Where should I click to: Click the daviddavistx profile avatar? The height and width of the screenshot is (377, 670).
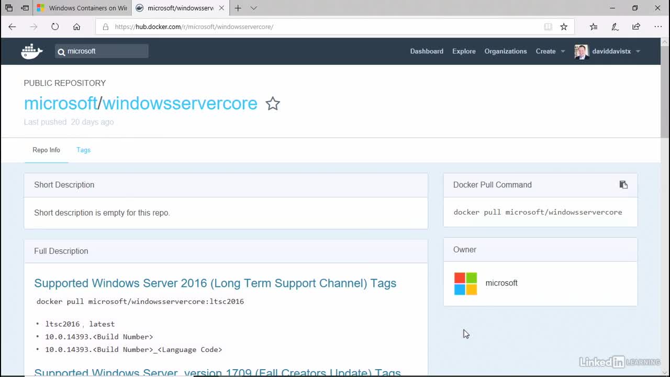[581, 51]
